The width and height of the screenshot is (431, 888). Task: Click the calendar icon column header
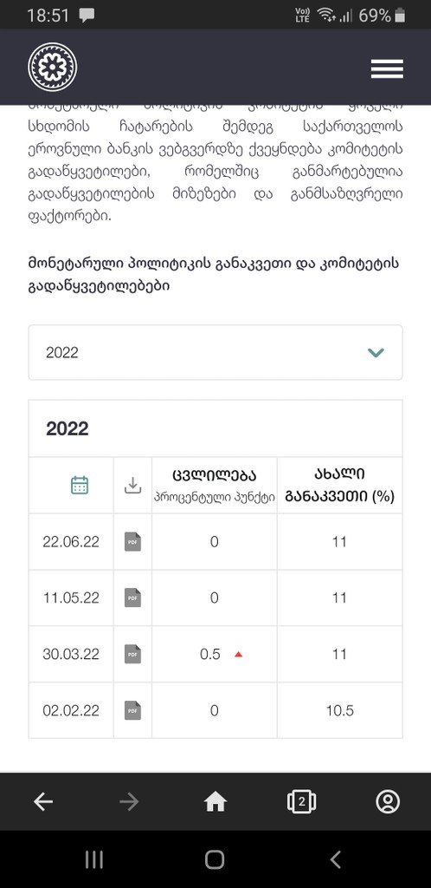point(80,486)
